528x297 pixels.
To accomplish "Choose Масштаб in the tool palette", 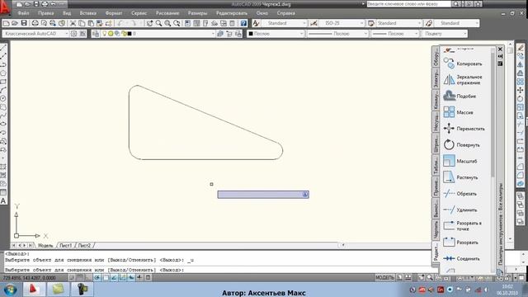I will [460, 161].
